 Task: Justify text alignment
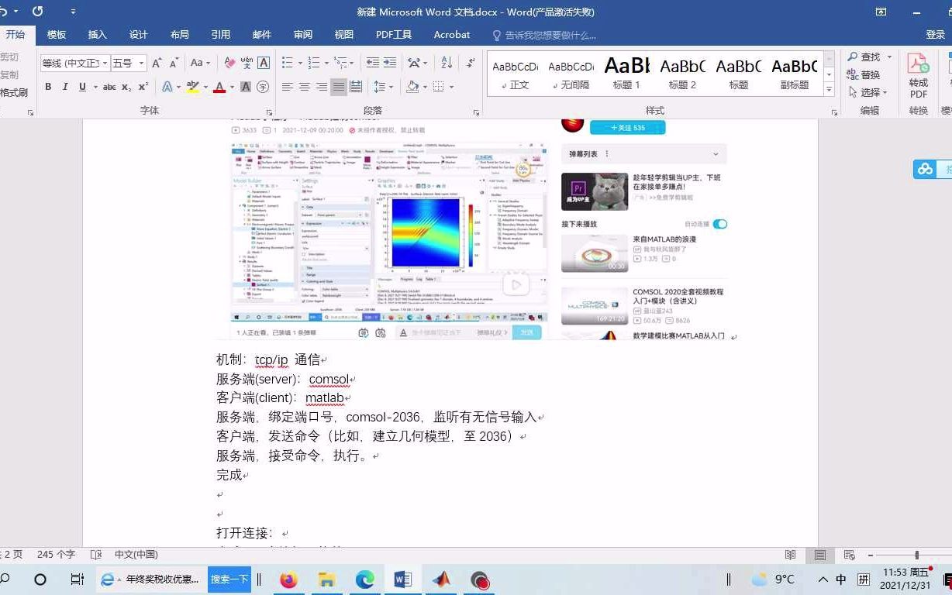[x=339, y=87]
